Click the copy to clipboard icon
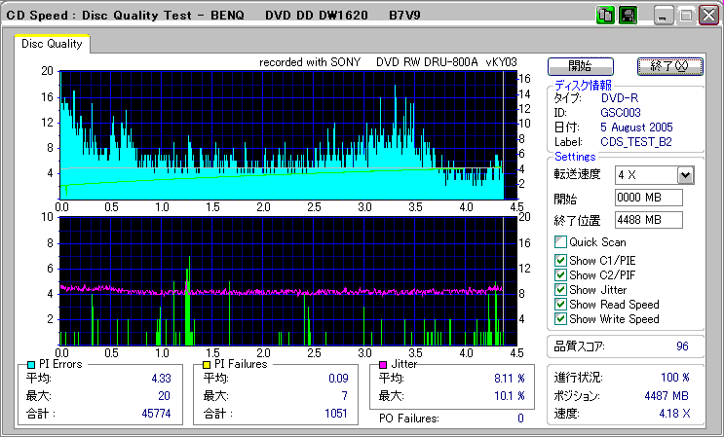Viewport: 724px width, 437px height. tap(605, 15)
